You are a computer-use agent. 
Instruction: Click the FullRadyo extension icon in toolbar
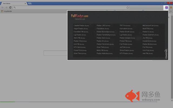pyautogui.click(x=167, y=8)
